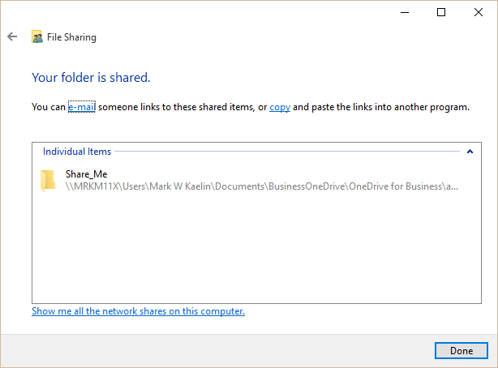This screenshot has height=368, width=498.
Task: Click the Individual Items group header label
Action: (77, 152)
